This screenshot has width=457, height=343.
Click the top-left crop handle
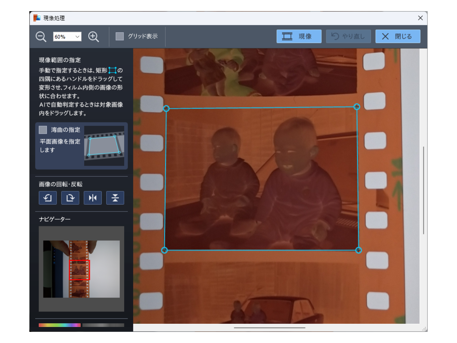click(x=166, y=108)
